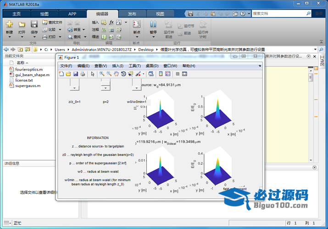Switch to the 视图 (View) tab
Image resolution: width=328 pixels, height=229 pixels.
click(160, 14)
